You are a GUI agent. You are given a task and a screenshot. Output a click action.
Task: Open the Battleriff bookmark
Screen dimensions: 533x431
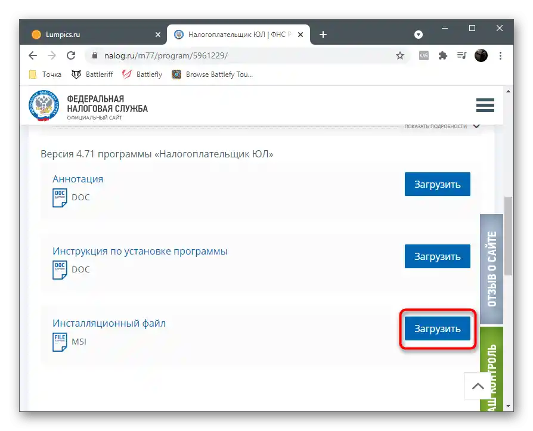coord(92,75)
